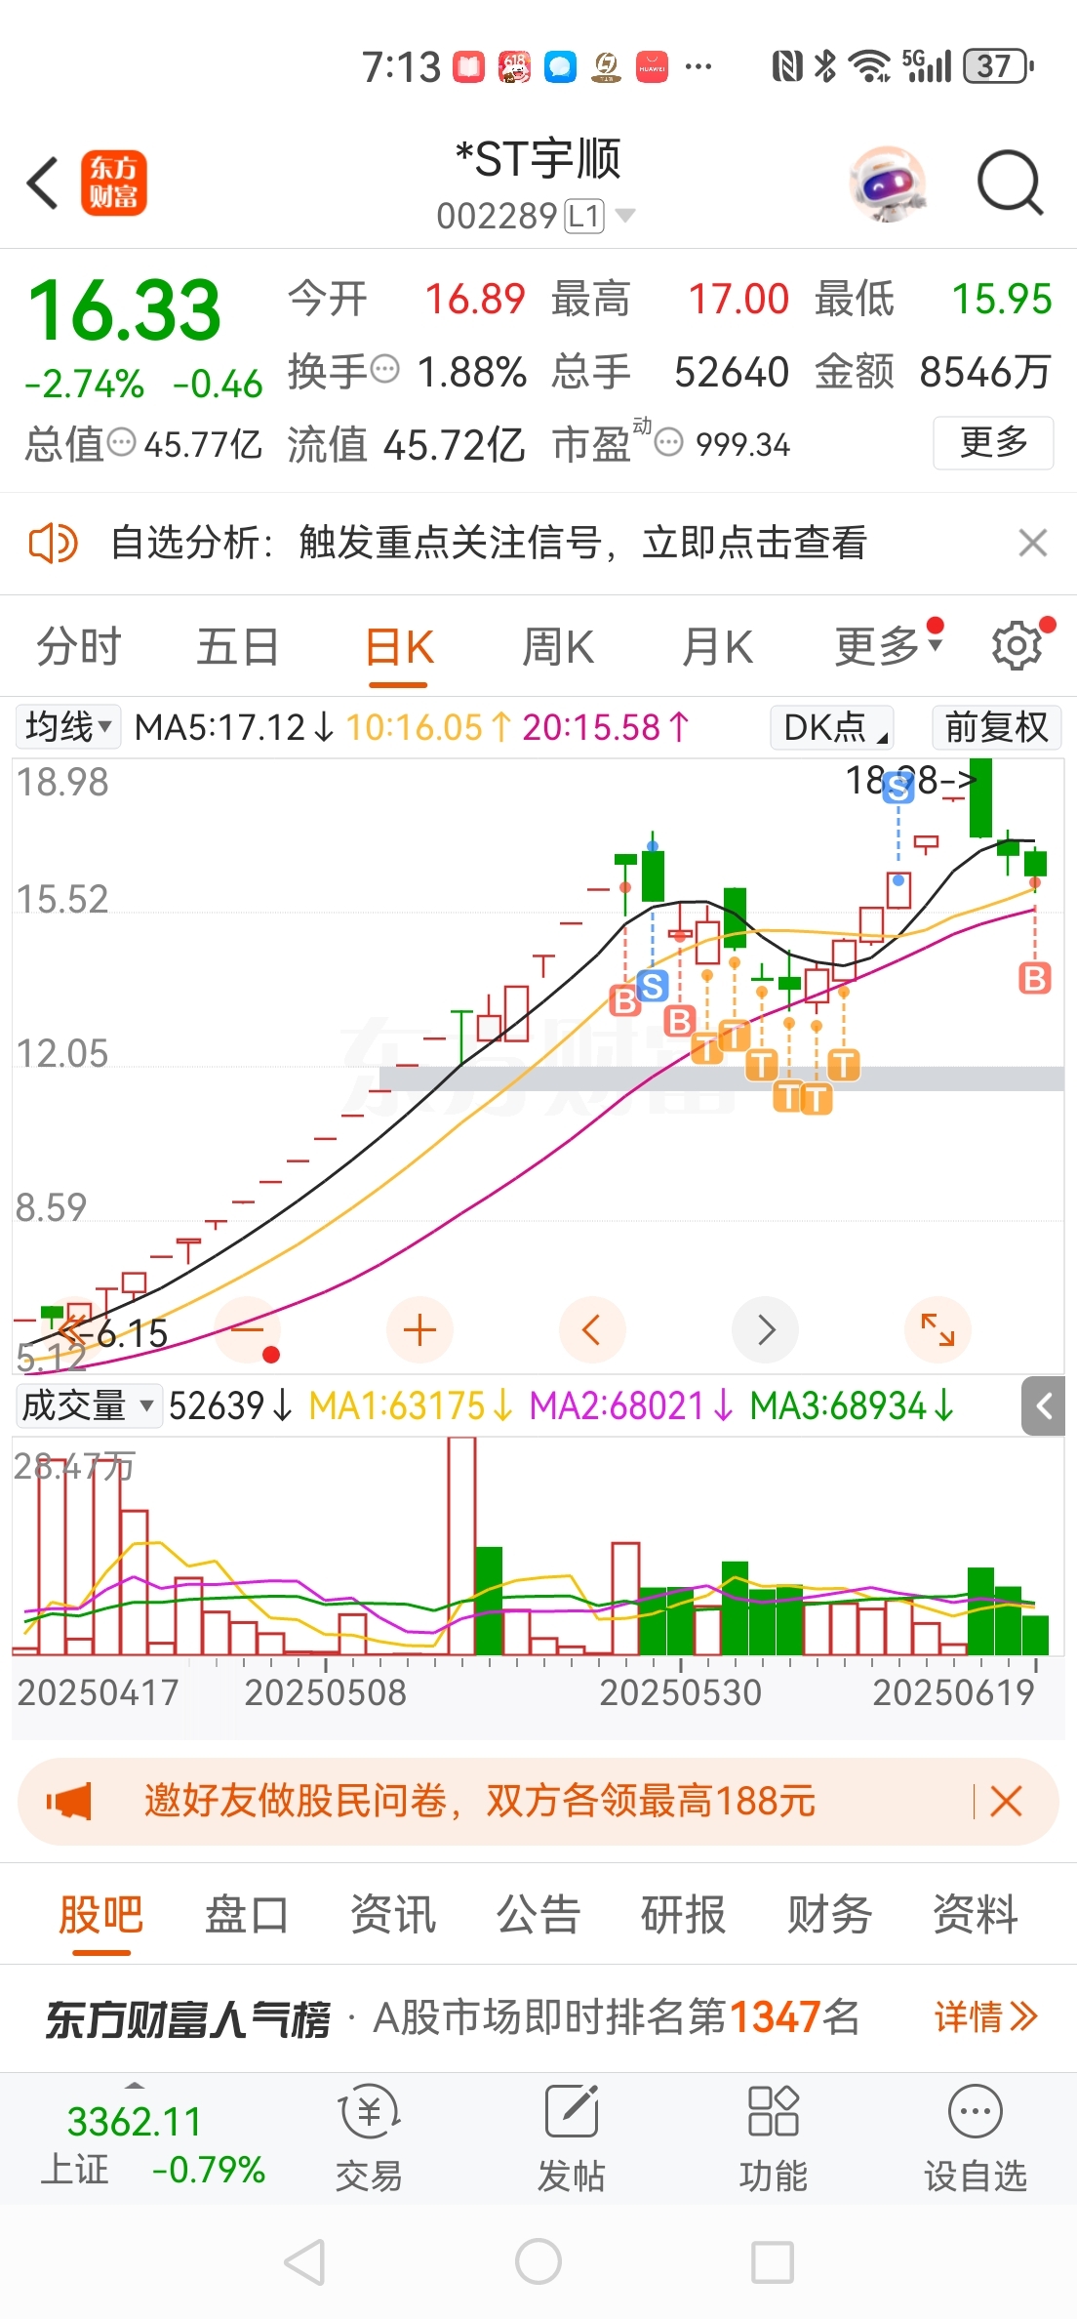Viewport: 1077px width, 2319px height.
Task: Open DK点 selector
Action: (x=832, y=727)
